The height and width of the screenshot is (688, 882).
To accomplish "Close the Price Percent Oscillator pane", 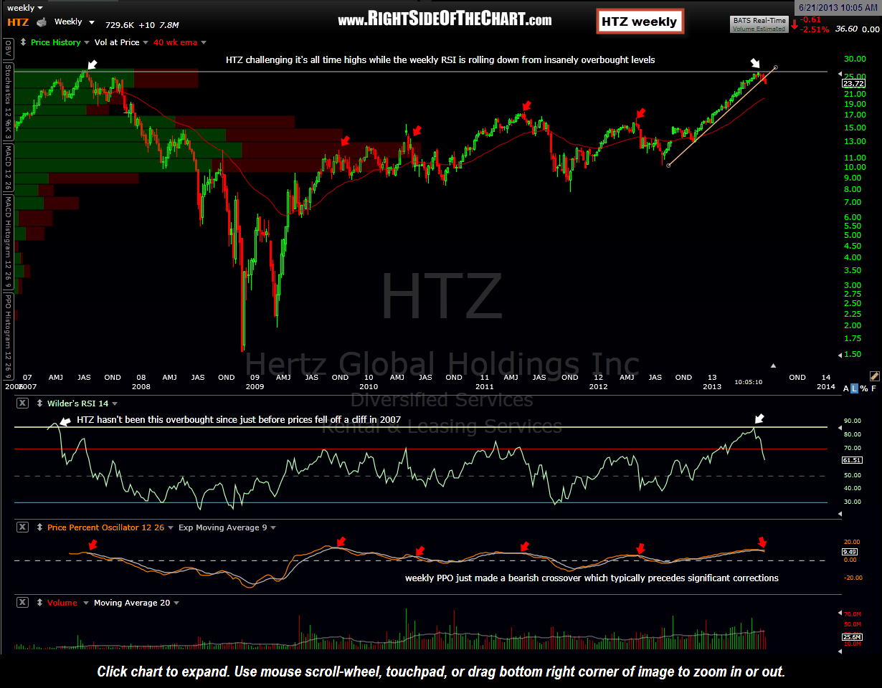I will [22, 527].
